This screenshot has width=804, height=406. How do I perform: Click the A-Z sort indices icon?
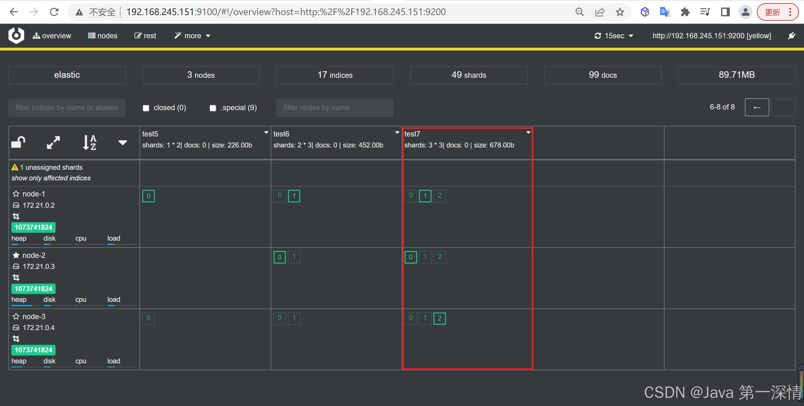[90, 142]
